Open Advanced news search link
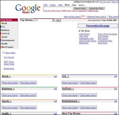Screen dimensions: 119x115 97,17
